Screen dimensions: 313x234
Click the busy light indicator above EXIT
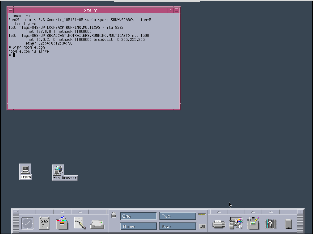(202, 214)
